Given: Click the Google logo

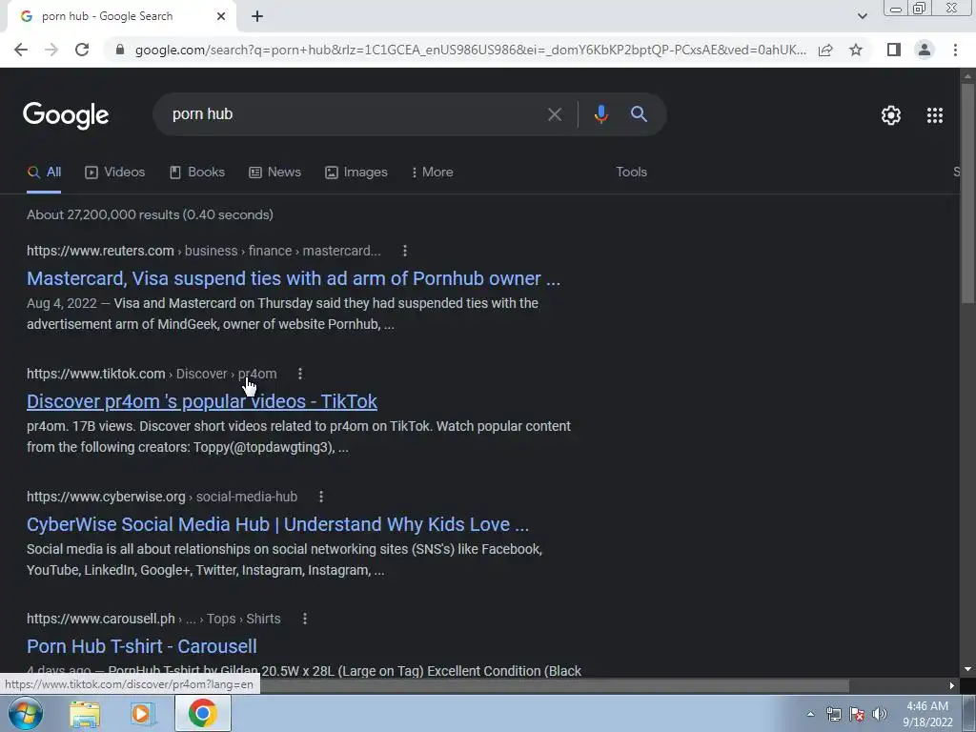Looking at the screenshot, I should click(x=66, y=115).
